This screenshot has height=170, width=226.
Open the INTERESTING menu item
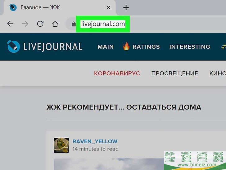[x=190, y=47]
